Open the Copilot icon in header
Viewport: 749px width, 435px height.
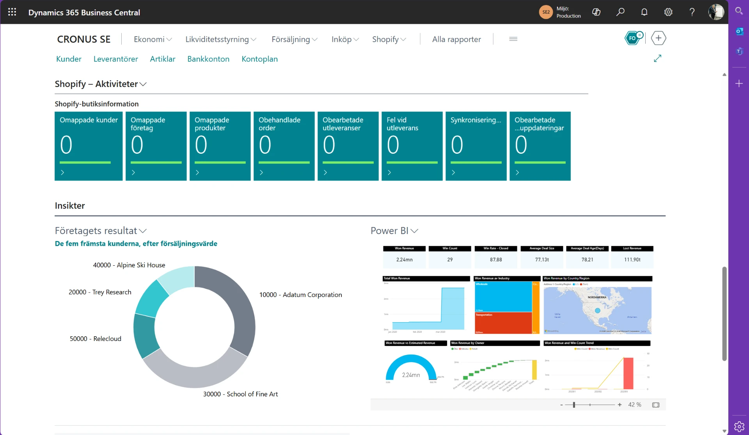pos(596,12)
